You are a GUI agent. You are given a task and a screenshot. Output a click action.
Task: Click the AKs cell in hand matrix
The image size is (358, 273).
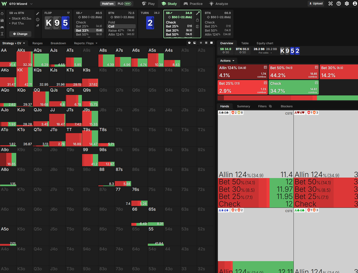25,57
